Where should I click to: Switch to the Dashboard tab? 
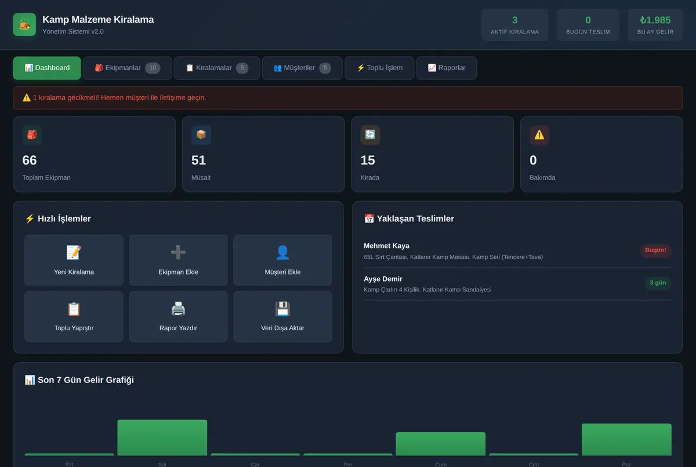click(47, 68)
